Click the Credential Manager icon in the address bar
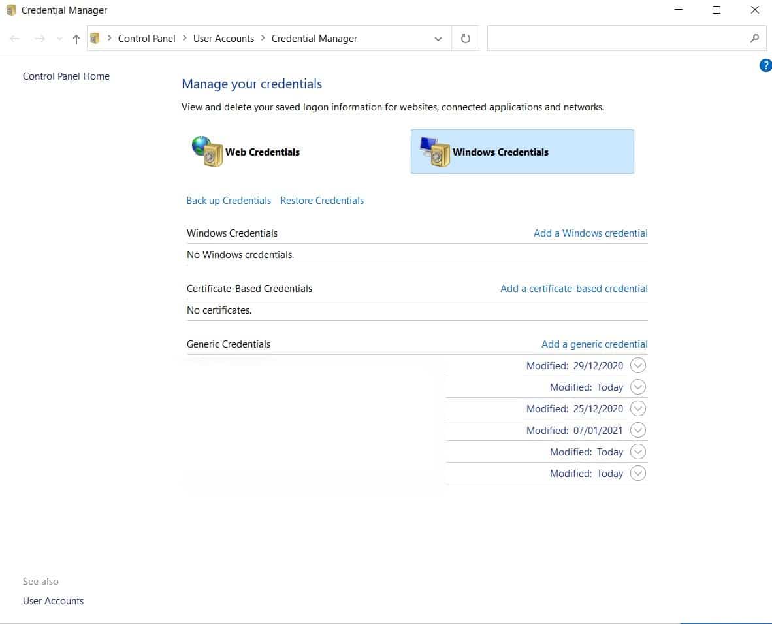Image resolution: width=772 pixels, height=624 pixels. (x=95, y=38)
